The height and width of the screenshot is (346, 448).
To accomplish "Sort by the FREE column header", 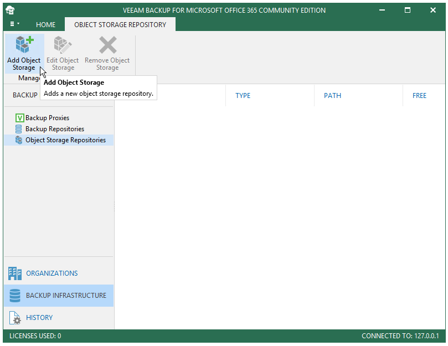I will point(419,95).
